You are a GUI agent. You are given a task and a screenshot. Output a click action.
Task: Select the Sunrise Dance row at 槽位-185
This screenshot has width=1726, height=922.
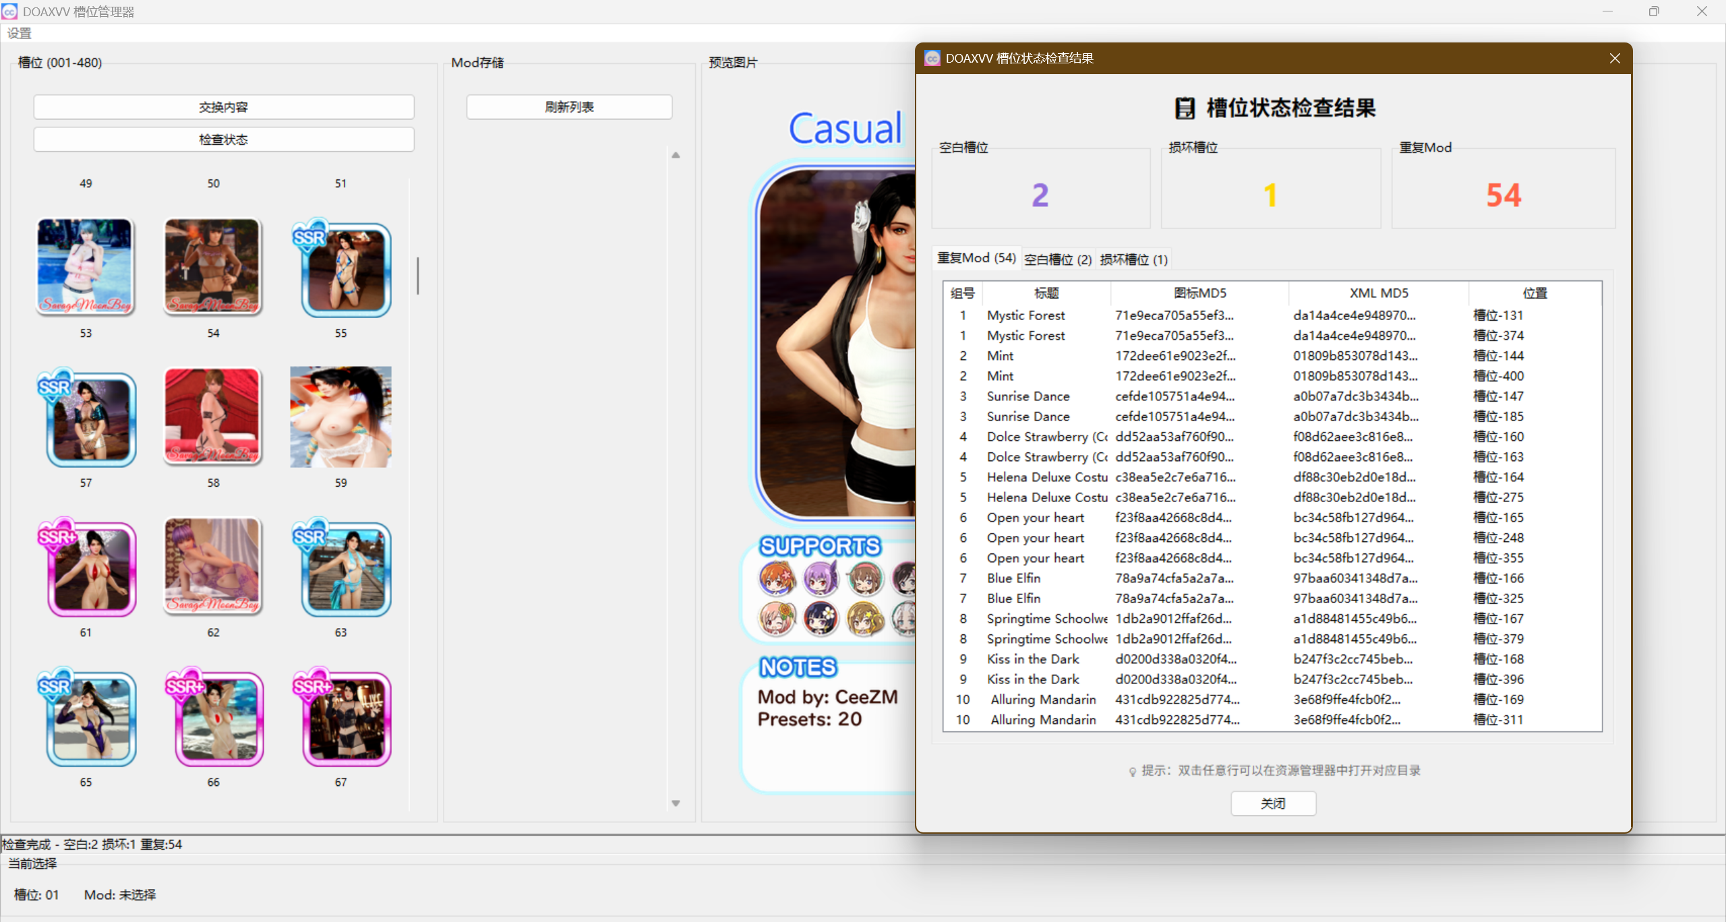(1272, 417)
